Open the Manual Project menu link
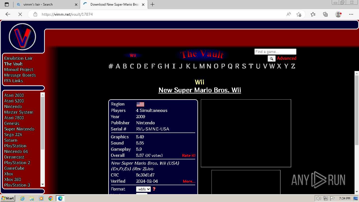This screenshot has height=202, width=359. 19,70
